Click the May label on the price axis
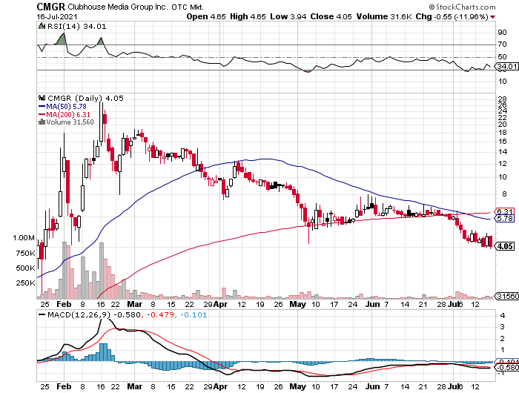The width and height of the screenshot is (519, 393). pyautogui.click(x=297, y=304)
